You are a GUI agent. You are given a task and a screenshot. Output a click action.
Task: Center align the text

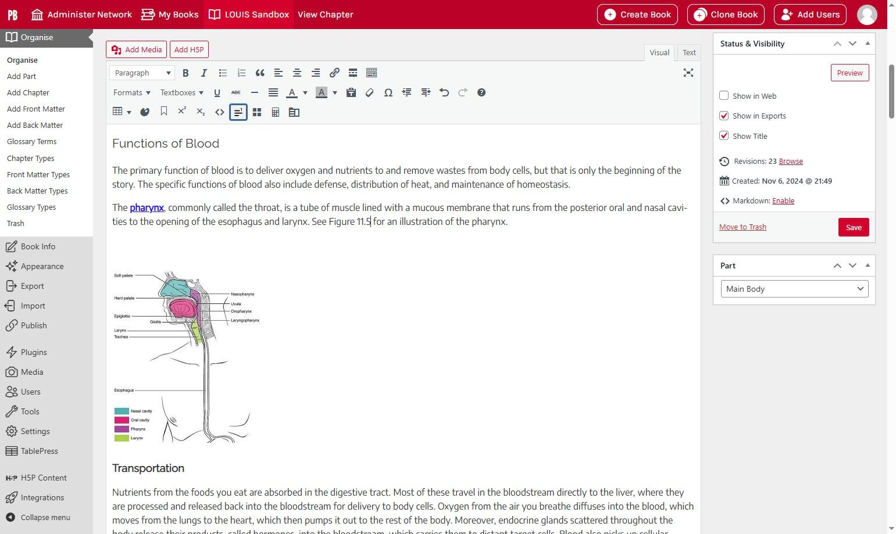(x=297, y=73)
